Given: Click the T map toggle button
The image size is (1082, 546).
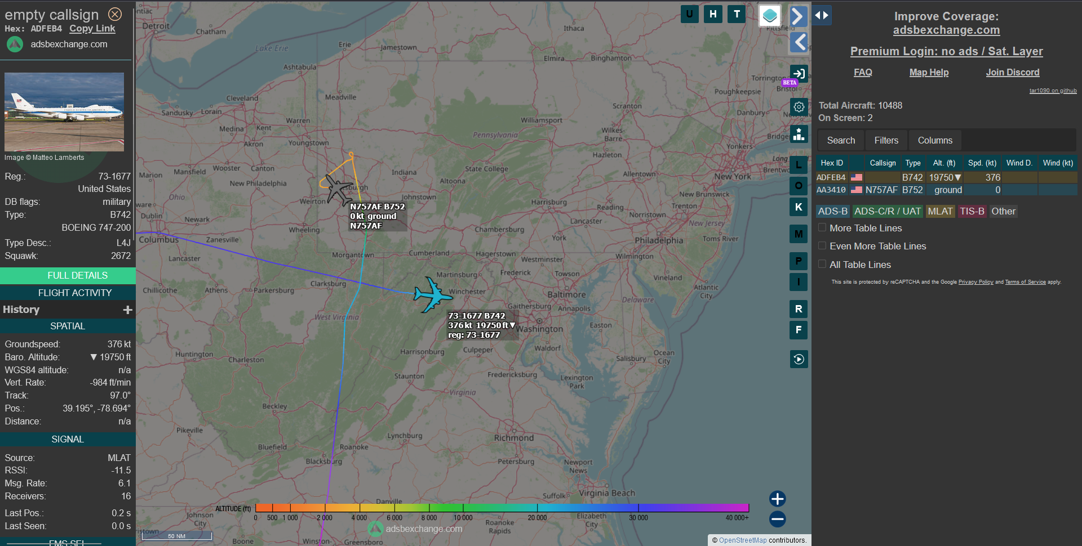Looking at the screenshot, I should 737,14.
